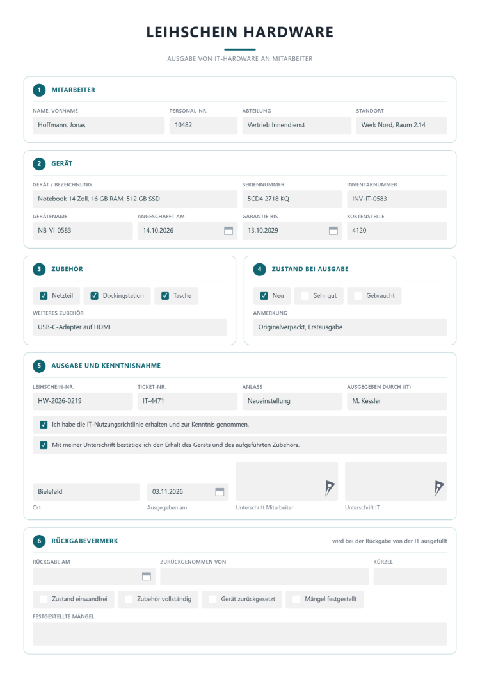
Task: Open the calendar picker for Garantie bis
Action: [x=333, y=231]
